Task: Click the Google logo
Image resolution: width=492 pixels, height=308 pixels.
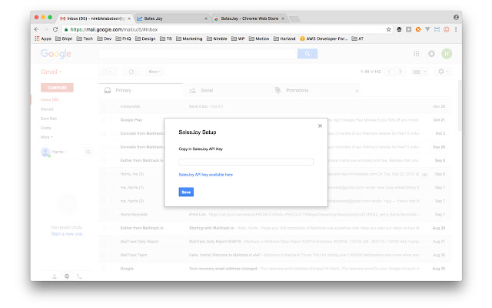Action: click(x=56, y=54)
